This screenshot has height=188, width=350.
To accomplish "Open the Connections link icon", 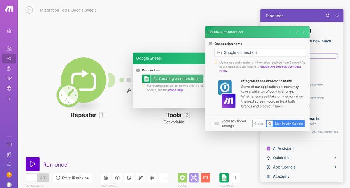I will click(9, 78).
